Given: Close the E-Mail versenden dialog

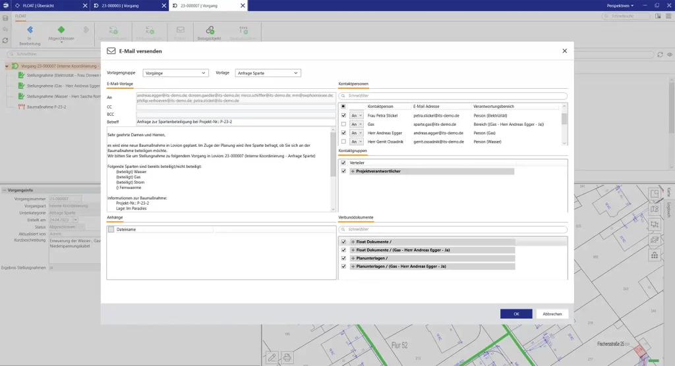Looking at the screenshot, I should click(x=564, y=51).
